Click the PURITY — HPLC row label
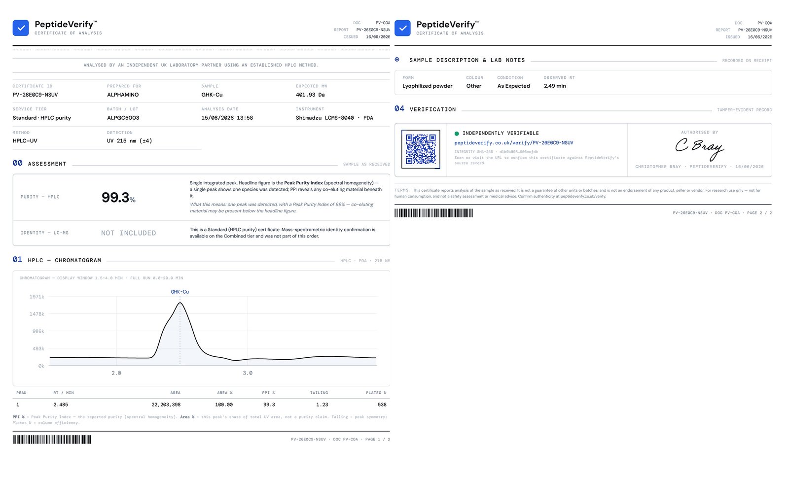This screenshot has width=789, height=479. pos(40,197)
